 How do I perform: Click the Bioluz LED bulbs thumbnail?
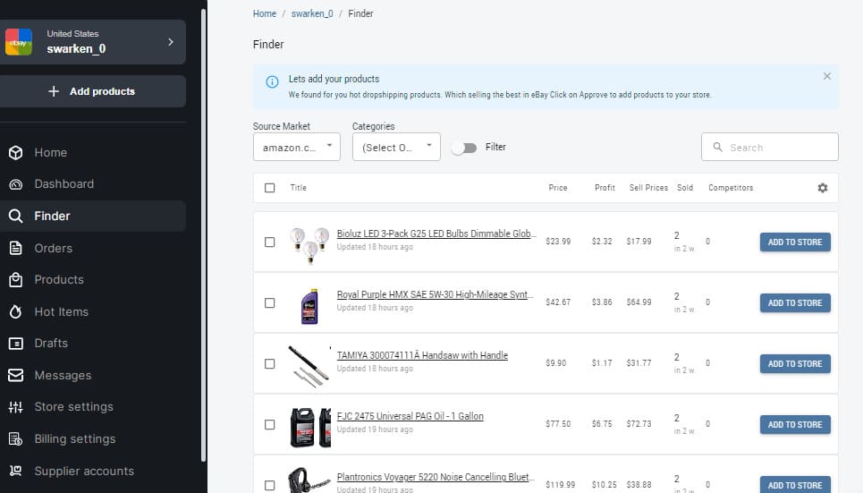[x=309, y=245]
